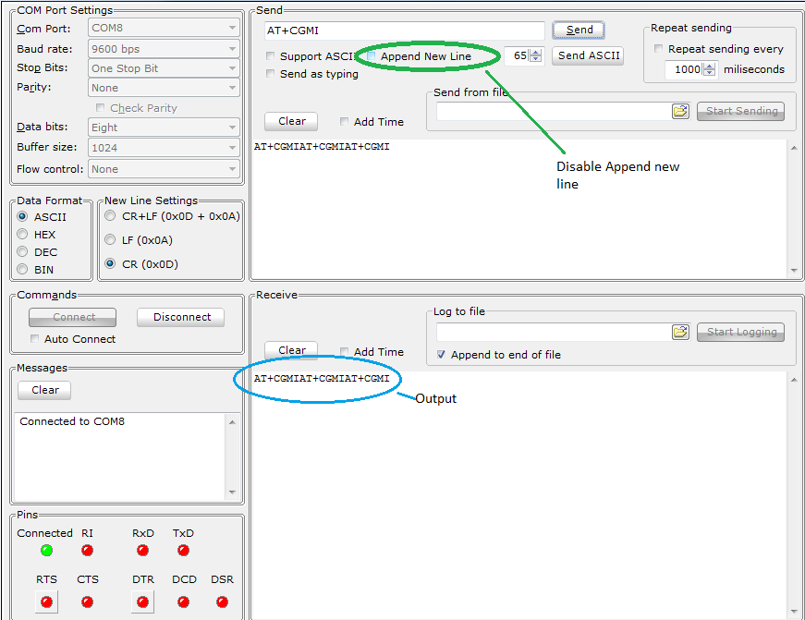The width and height of the screenshot is (805, 620).
Task: Select the HEX data format radio button
Action: point(23,235)
